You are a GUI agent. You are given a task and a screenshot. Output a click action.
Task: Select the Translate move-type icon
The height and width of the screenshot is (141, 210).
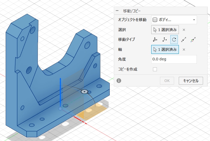pos(164,40)
